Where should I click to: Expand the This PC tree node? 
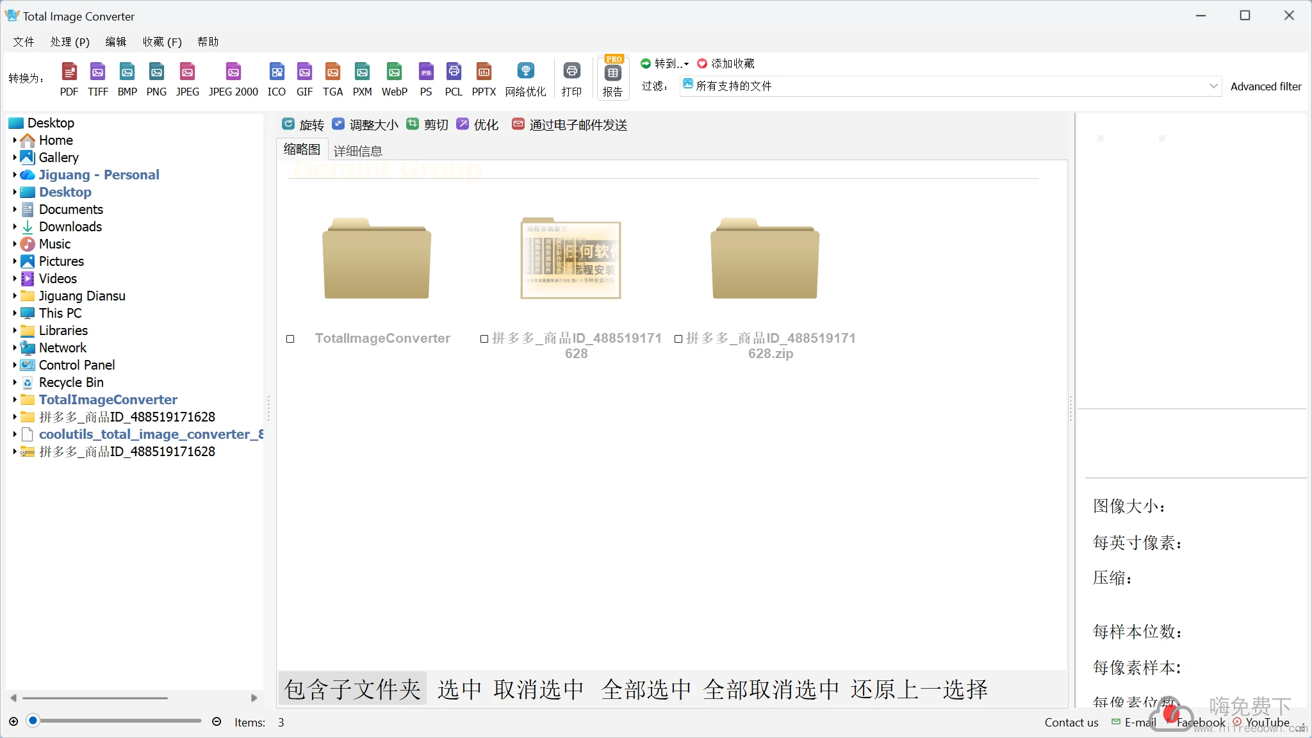[x=15, y=313]
